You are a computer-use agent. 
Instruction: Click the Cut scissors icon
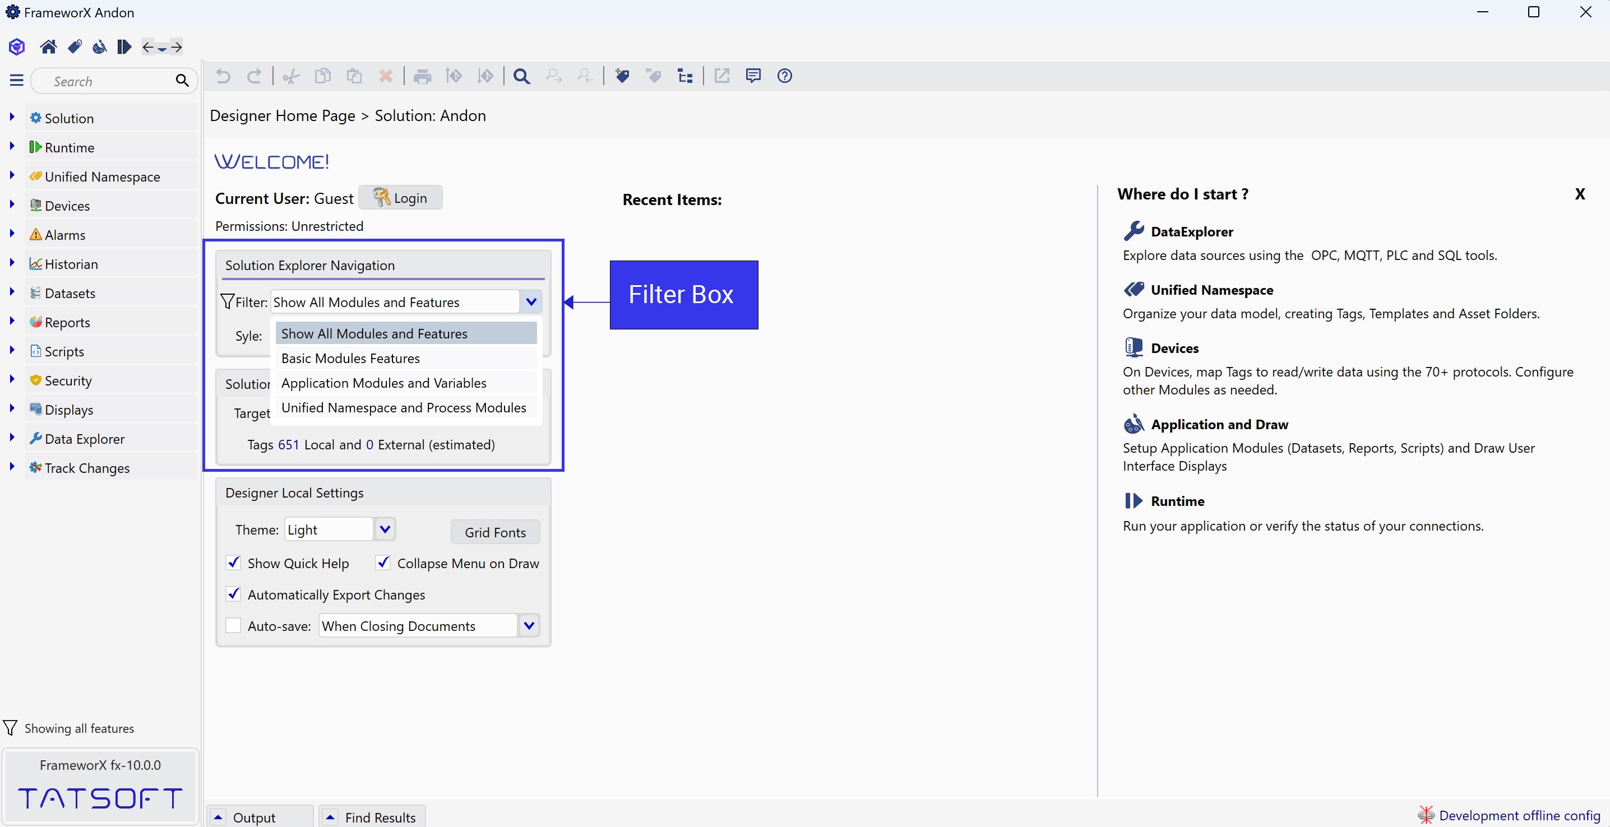click(290, 76)
